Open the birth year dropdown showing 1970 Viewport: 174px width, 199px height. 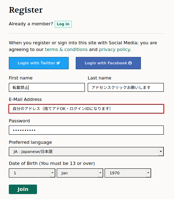click(x=128, y=173)
